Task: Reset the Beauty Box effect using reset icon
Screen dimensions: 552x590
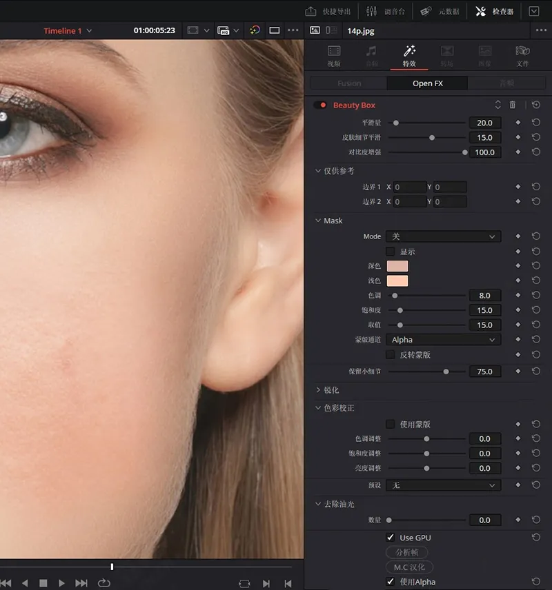Action: pos(536,105)
